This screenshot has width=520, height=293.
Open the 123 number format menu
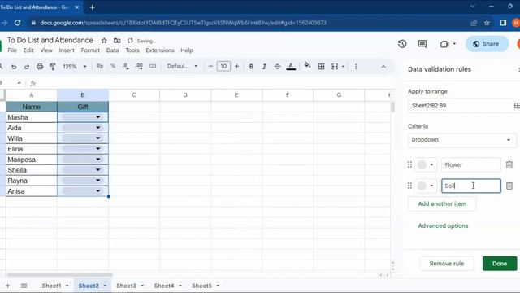153,66
